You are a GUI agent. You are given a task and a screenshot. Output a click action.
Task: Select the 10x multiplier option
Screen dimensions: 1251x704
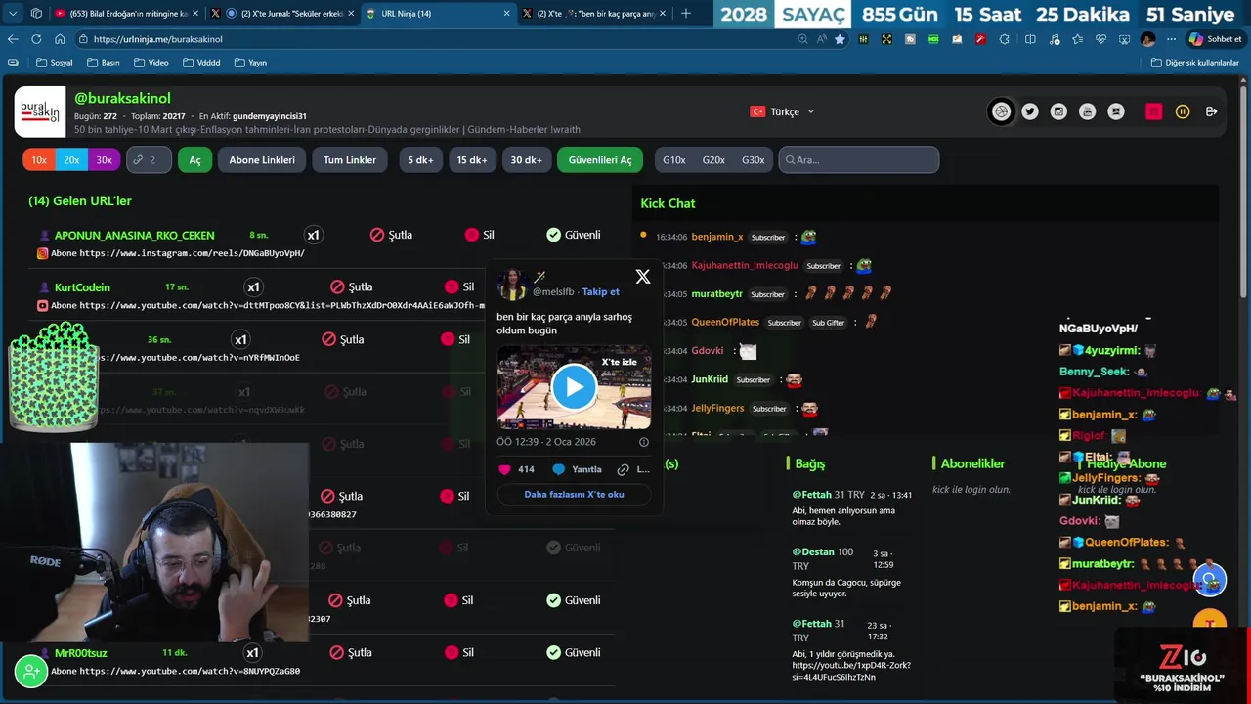point(39,159)
